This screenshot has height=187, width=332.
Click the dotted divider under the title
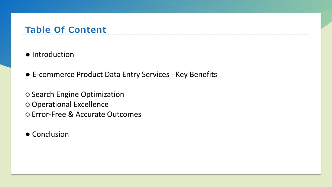coord(166,34)
